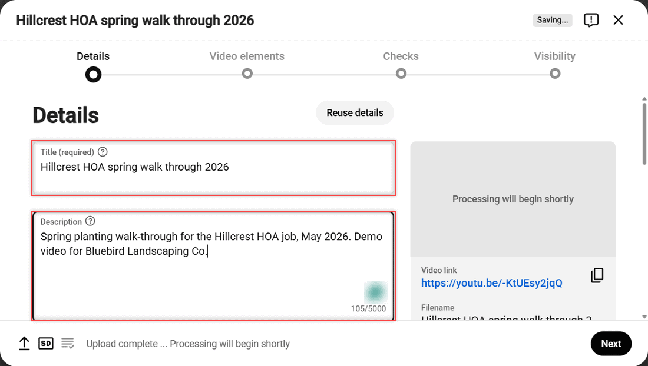Copy the video link with copy icon

pos(597,275)
